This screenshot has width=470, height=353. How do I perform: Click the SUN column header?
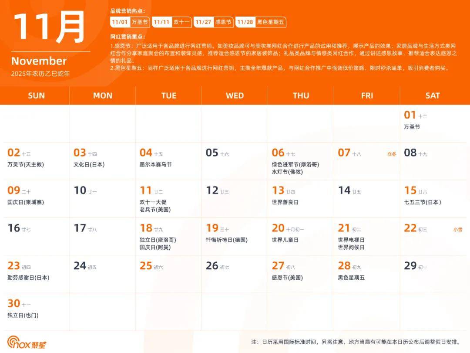37,96
